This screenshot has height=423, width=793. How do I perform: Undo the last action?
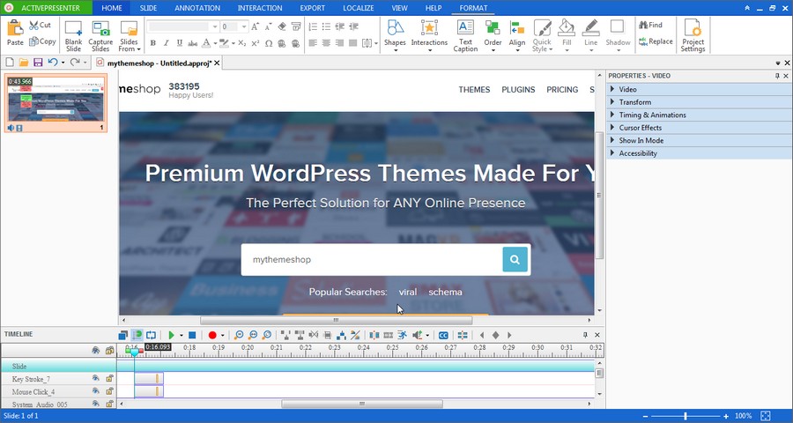point(53,63)
